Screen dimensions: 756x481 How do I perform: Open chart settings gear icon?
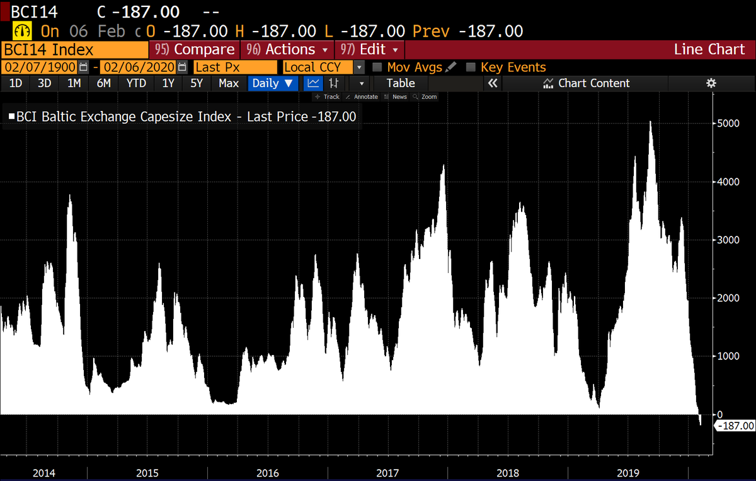pos(711,83)
